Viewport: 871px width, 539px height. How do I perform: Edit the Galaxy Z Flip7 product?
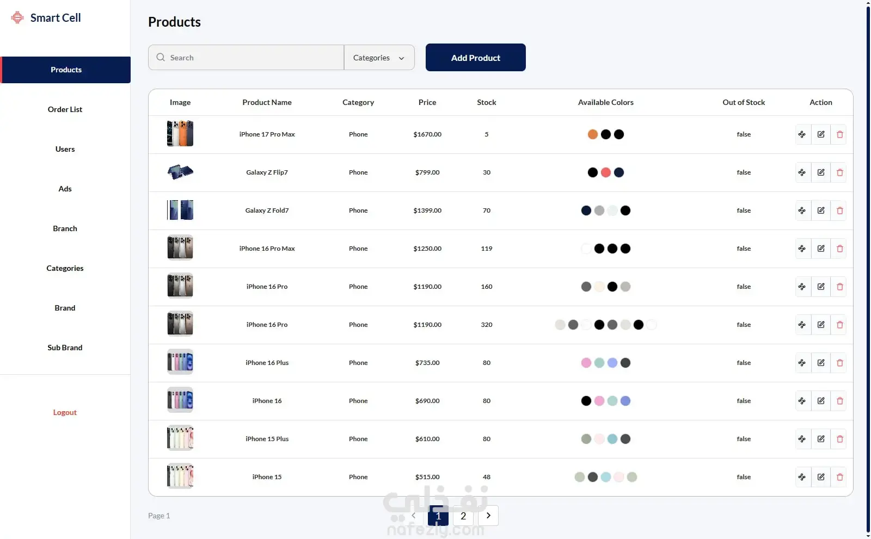[821, 172]
